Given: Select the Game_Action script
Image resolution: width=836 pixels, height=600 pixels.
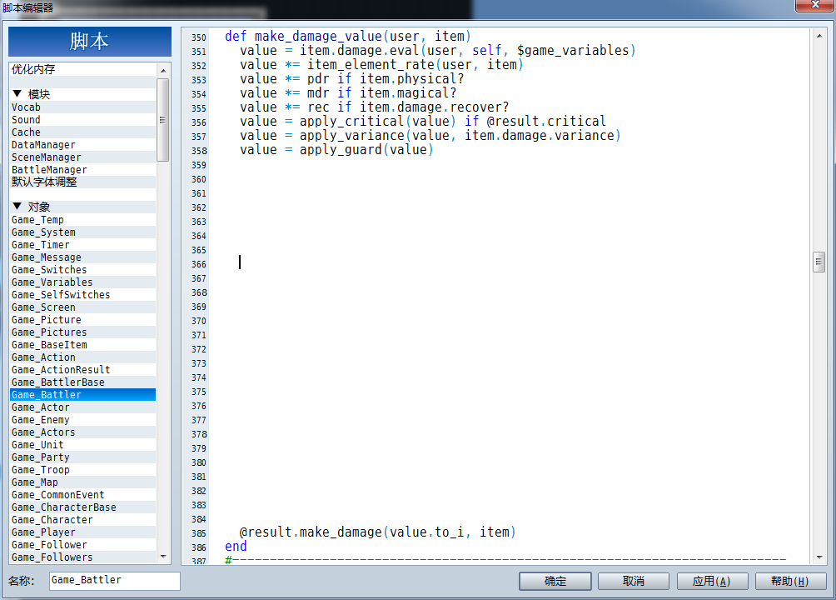Looking at the screenshot, I should [x=83, y=357].
